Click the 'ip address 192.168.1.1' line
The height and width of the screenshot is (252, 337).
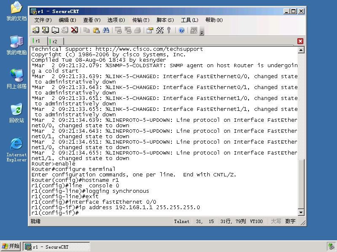tap(115, 207)
